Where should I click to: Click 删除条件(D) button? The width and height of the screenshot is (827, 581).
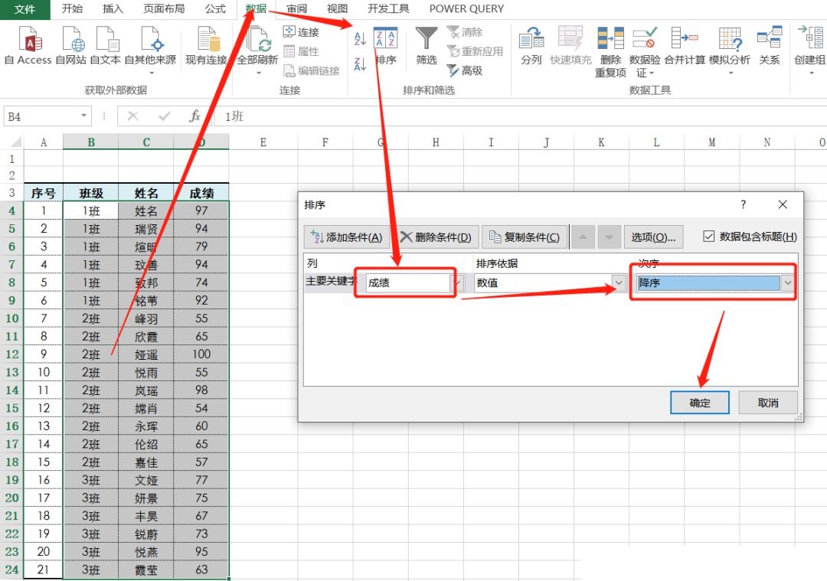click(436, 237)
